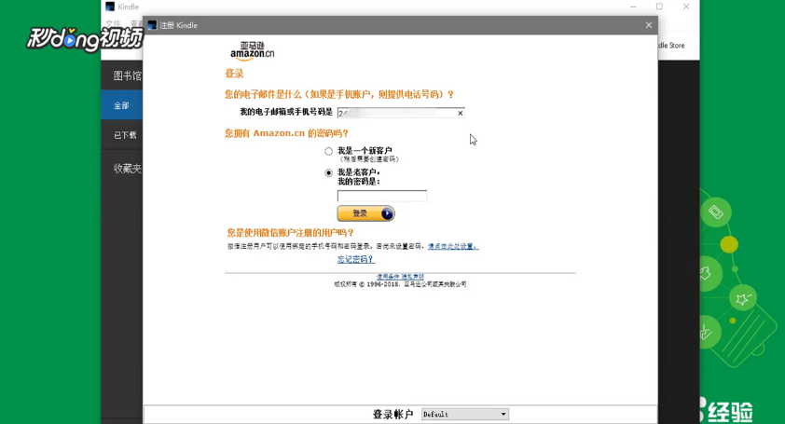
Task: Select the existing customer radio option
Action: [x=328, y=173]
